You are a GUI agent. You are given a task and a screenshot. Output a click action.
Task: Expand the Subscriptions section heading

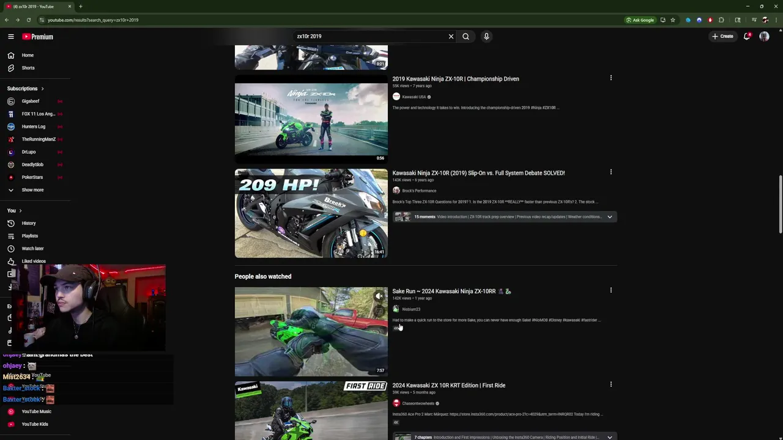pyautogui.click(x=26, y=89)
